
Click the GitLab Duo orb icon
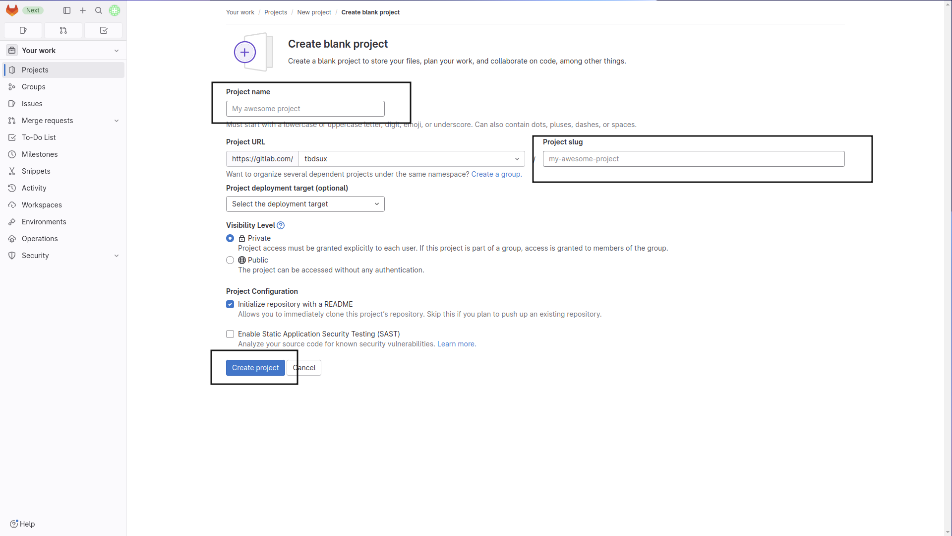[115, 10]
